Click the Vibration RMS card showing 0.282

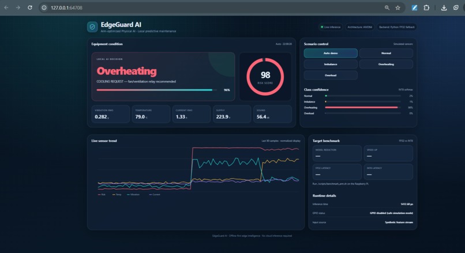[x=111, y=114]
